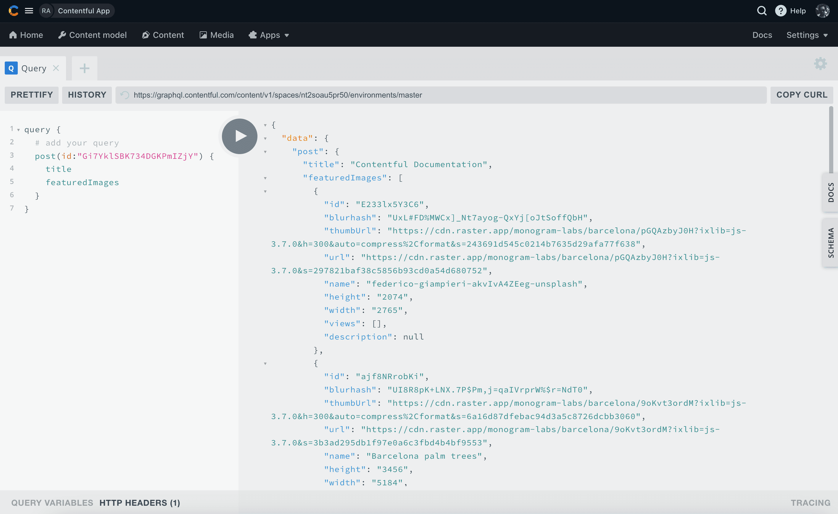Open the Media section

217,35
